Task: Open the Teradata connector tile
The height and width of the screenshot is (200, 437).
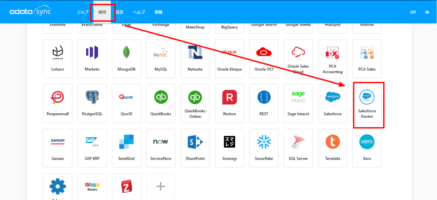Action: tap(332, 148)
